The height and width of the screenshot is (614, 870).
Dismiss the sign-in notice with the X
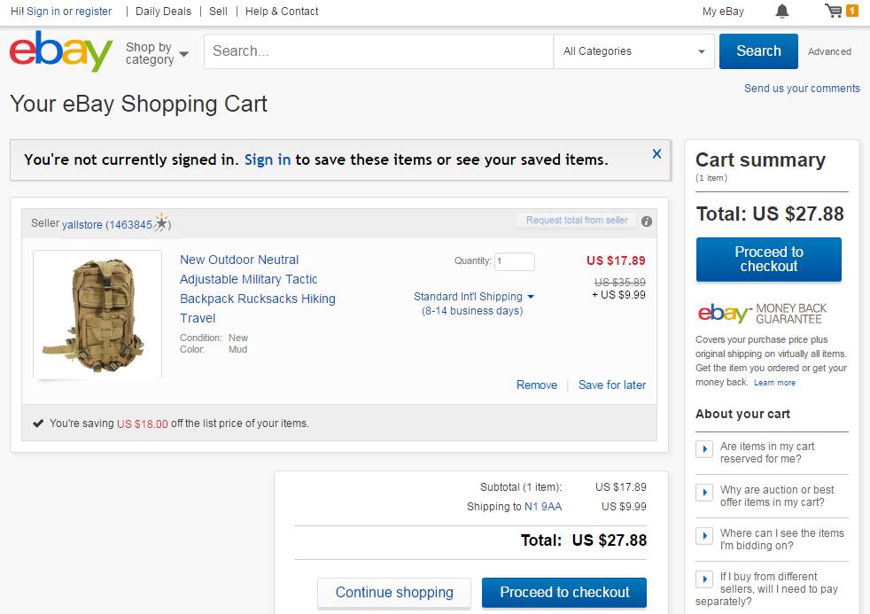656,152
